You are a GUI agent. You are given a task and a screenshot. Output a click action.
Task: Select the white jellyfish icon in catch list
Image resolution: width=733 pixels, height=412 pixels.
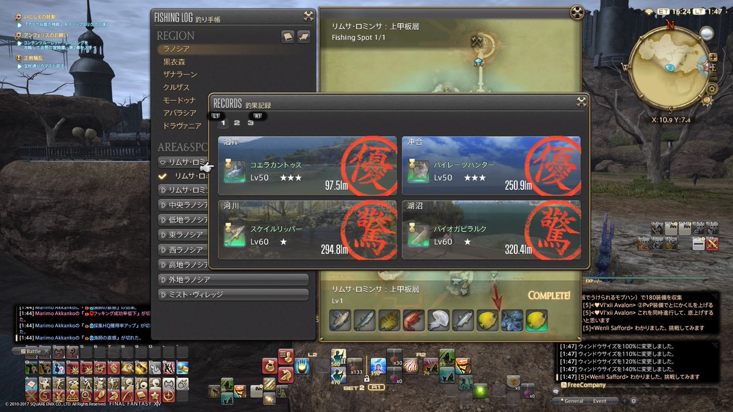pos(438,320)
